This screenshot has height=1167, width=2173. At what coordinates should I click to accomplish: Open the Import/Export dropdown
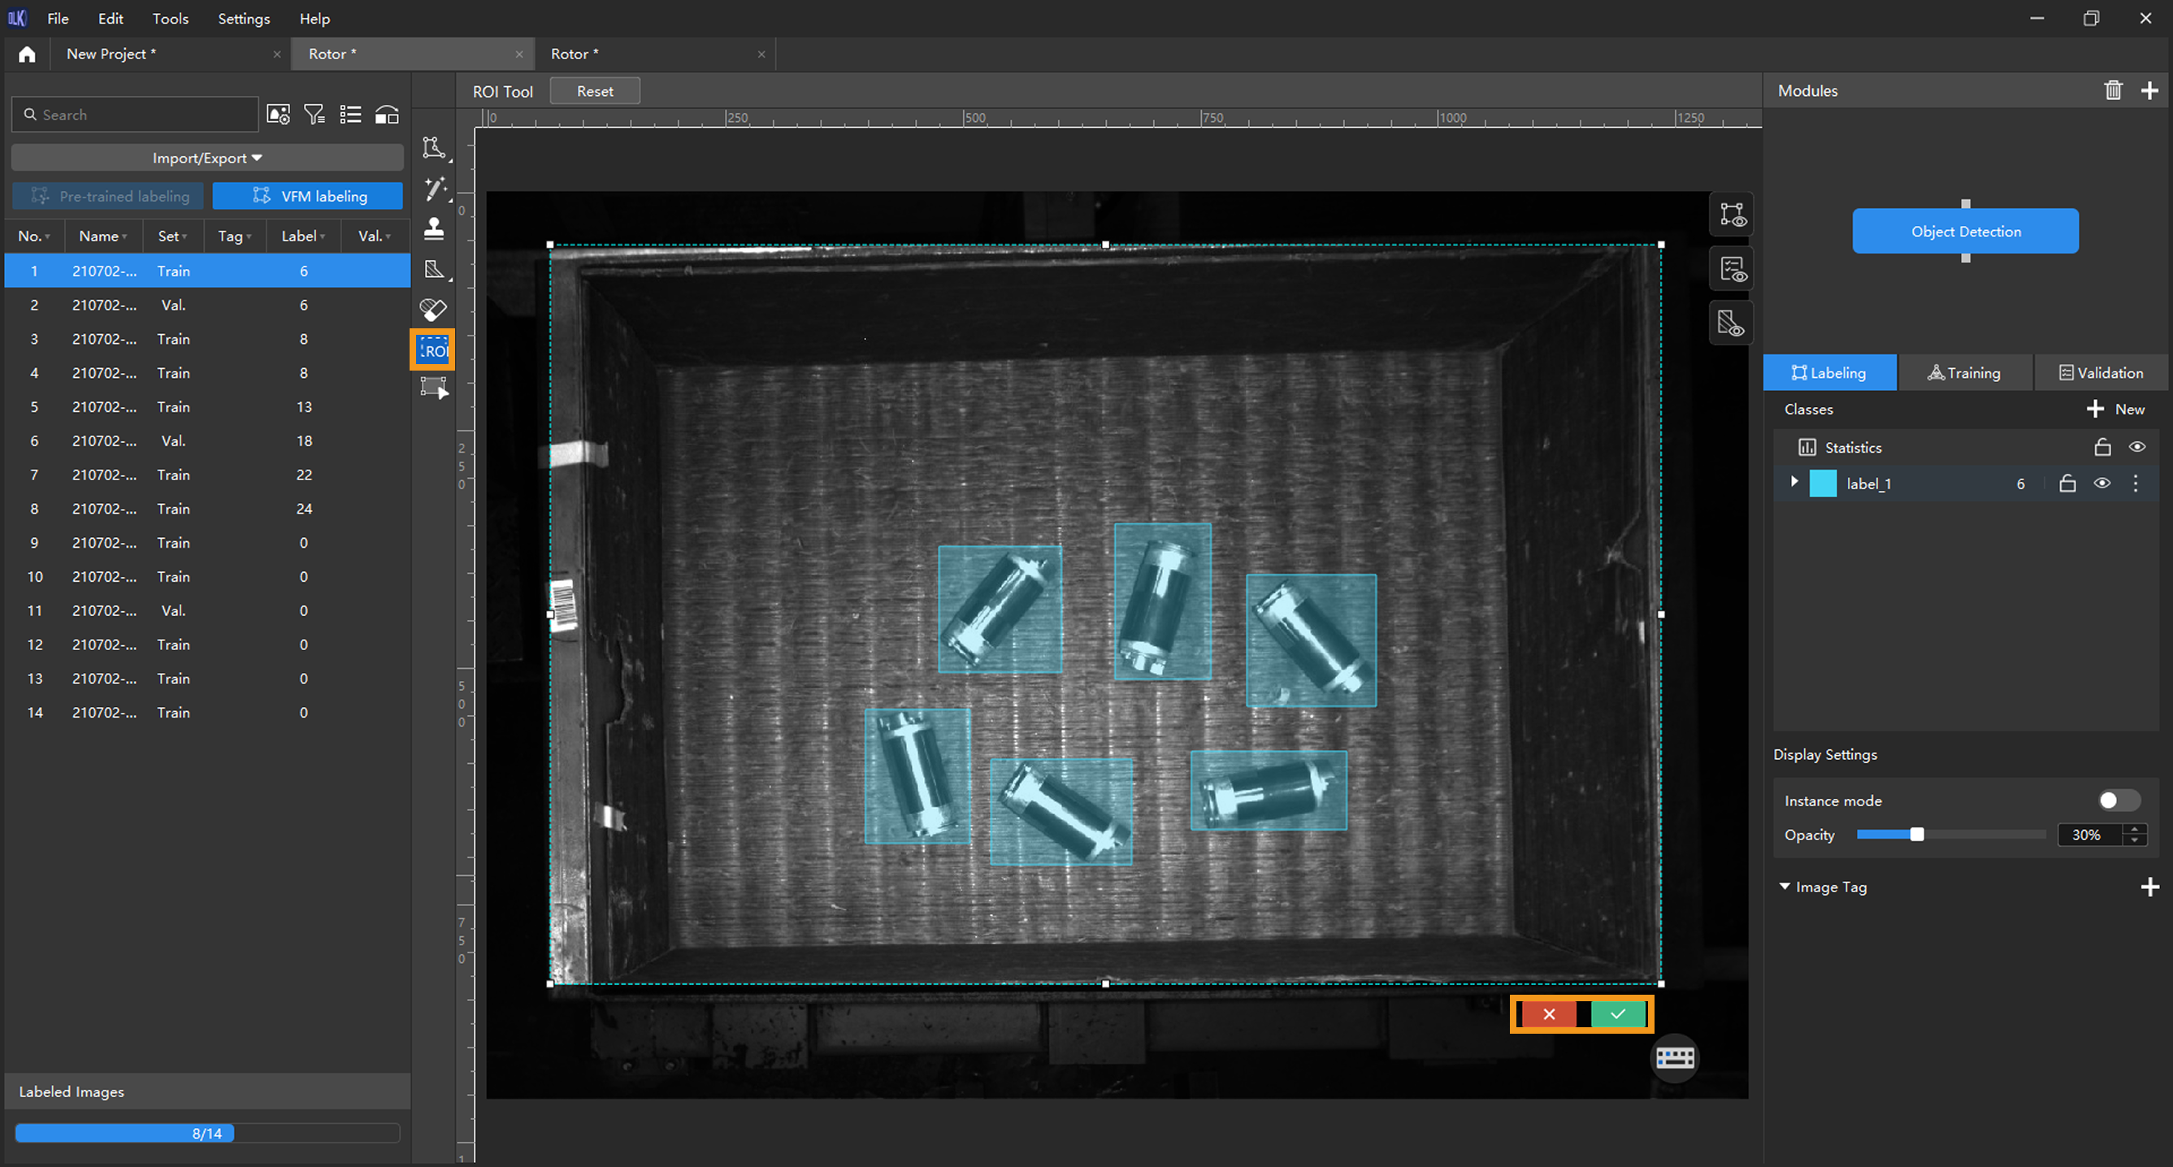206,158
